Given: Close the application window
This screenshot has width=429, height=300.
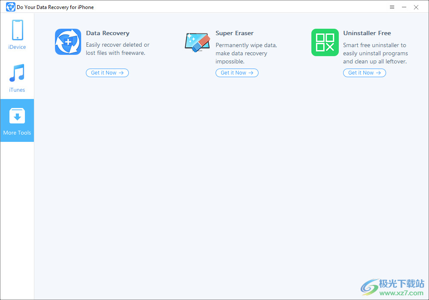Looking at the screenshot, I should point(416,7).
